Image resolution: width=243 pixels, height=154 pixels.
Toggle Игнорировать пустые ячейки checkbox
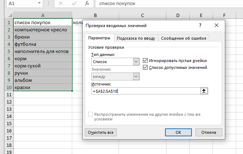[x=145, y=61]
